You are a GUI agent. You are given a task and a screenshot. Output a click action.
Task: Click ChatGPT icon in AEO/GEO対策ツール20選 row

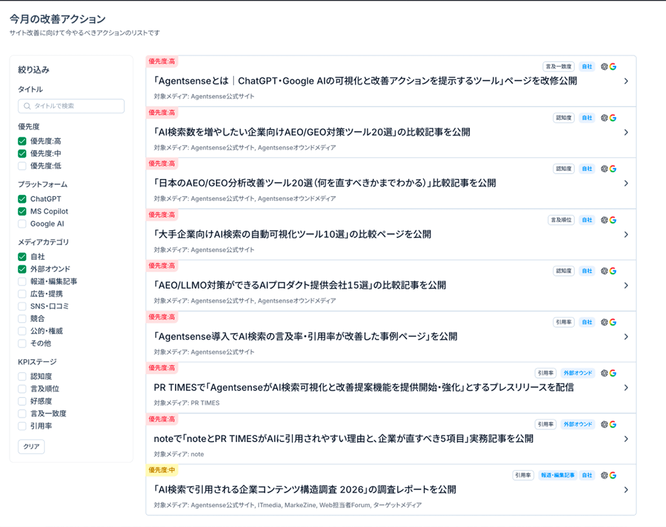604,118
